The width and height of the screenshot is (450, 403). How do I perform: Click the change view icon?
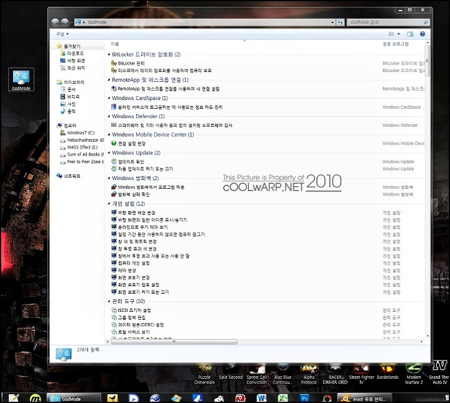point(391,34)
